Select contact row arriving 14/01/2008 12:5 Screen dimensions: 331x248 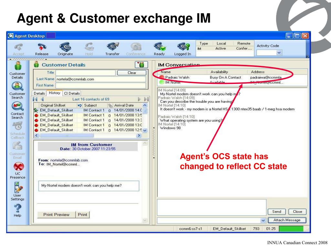point(88,130)
